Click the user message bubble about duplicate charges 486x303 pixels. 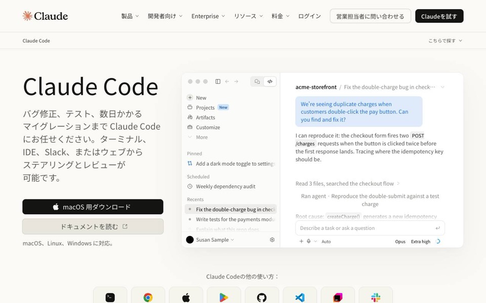[358, 112]
